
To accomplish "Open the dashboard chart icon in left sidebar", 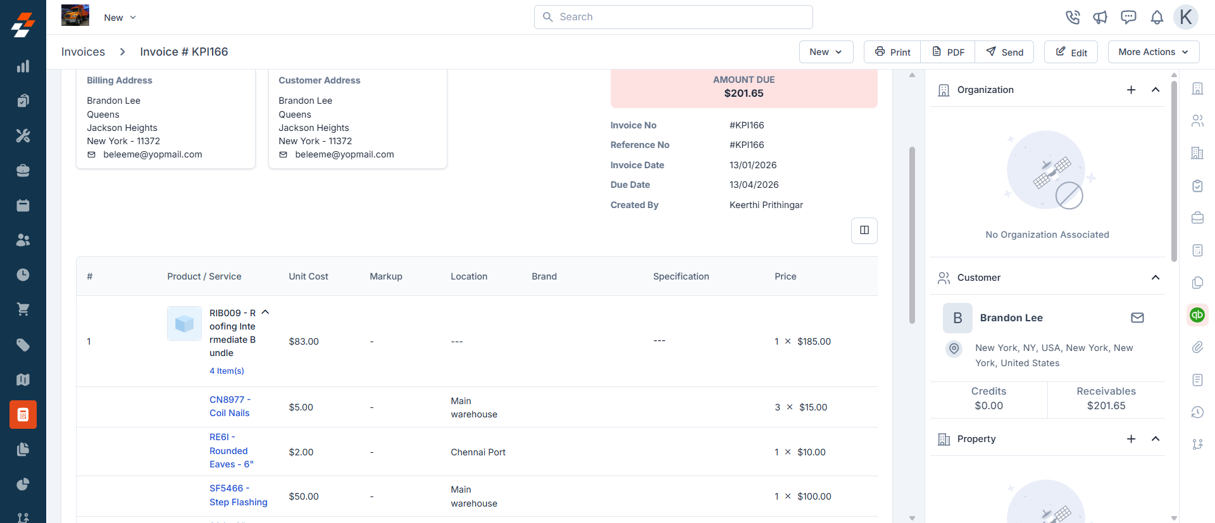I will pyautogui.click(x=23, y=66).
